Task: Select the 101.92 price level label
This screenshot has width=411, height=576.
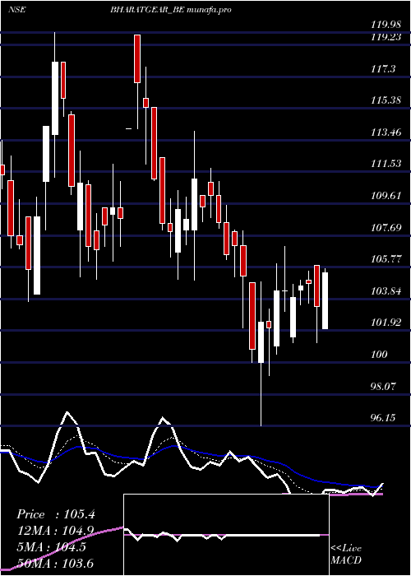Action: 386,323
